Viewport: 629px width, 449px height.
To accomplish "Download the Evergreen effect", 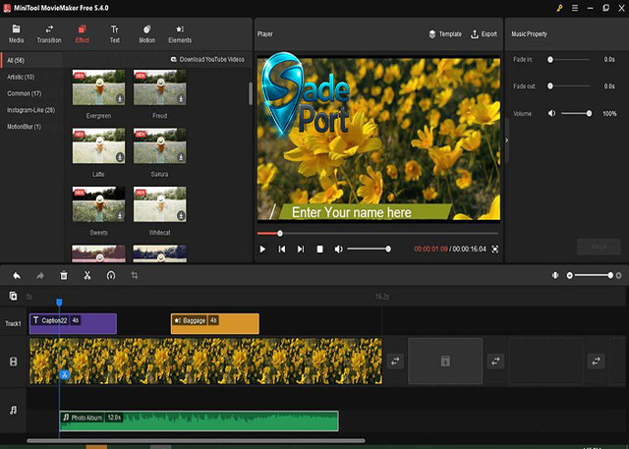I will coord(120,99).
